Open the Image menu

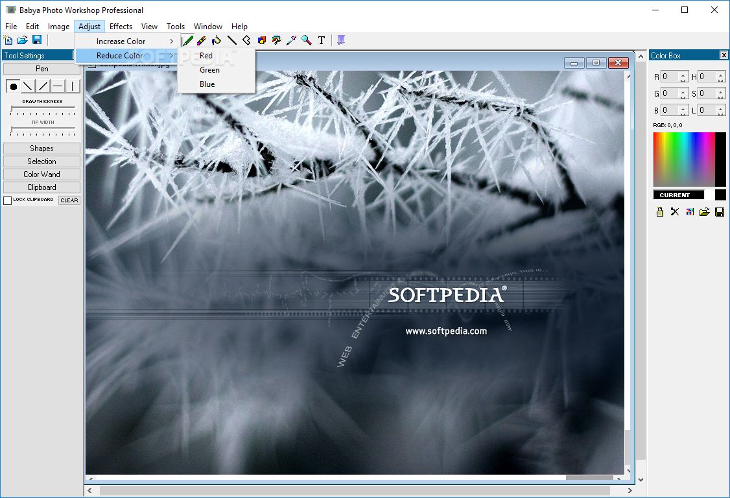(x=58, y=27)
